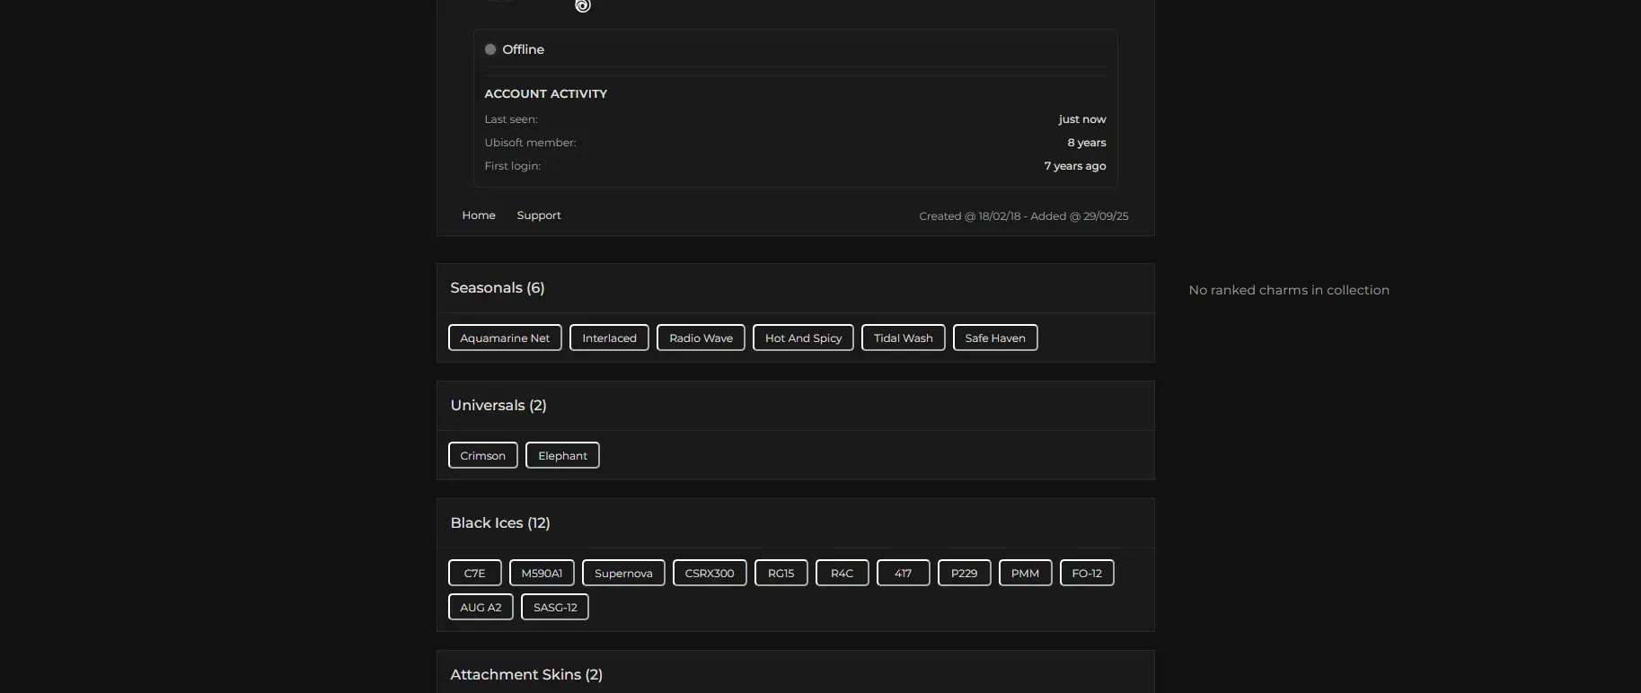Expand the Seasonals (6) section header
1641x693 pixels.
(498, 288)
